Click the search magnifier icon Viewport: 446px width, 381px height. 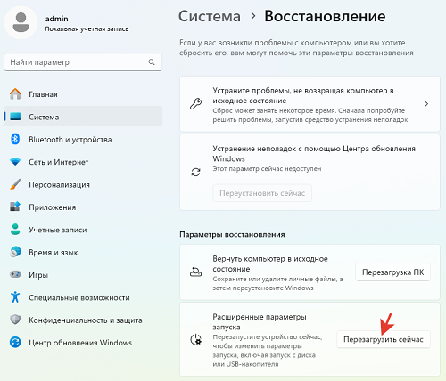[152, 62]
